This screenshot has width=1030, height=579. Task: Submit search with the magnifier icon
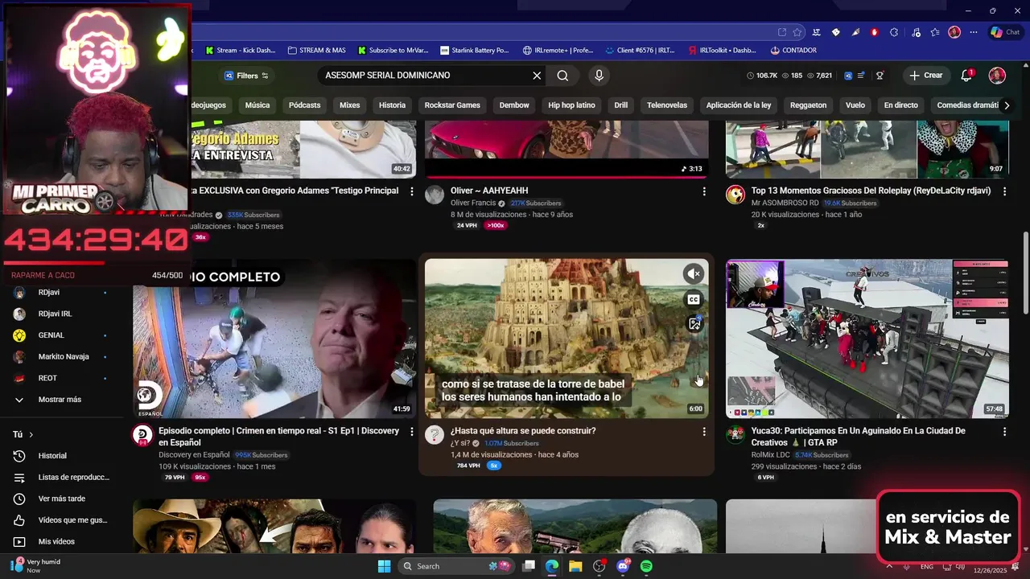pyautogui.click(x=562, y=76)
